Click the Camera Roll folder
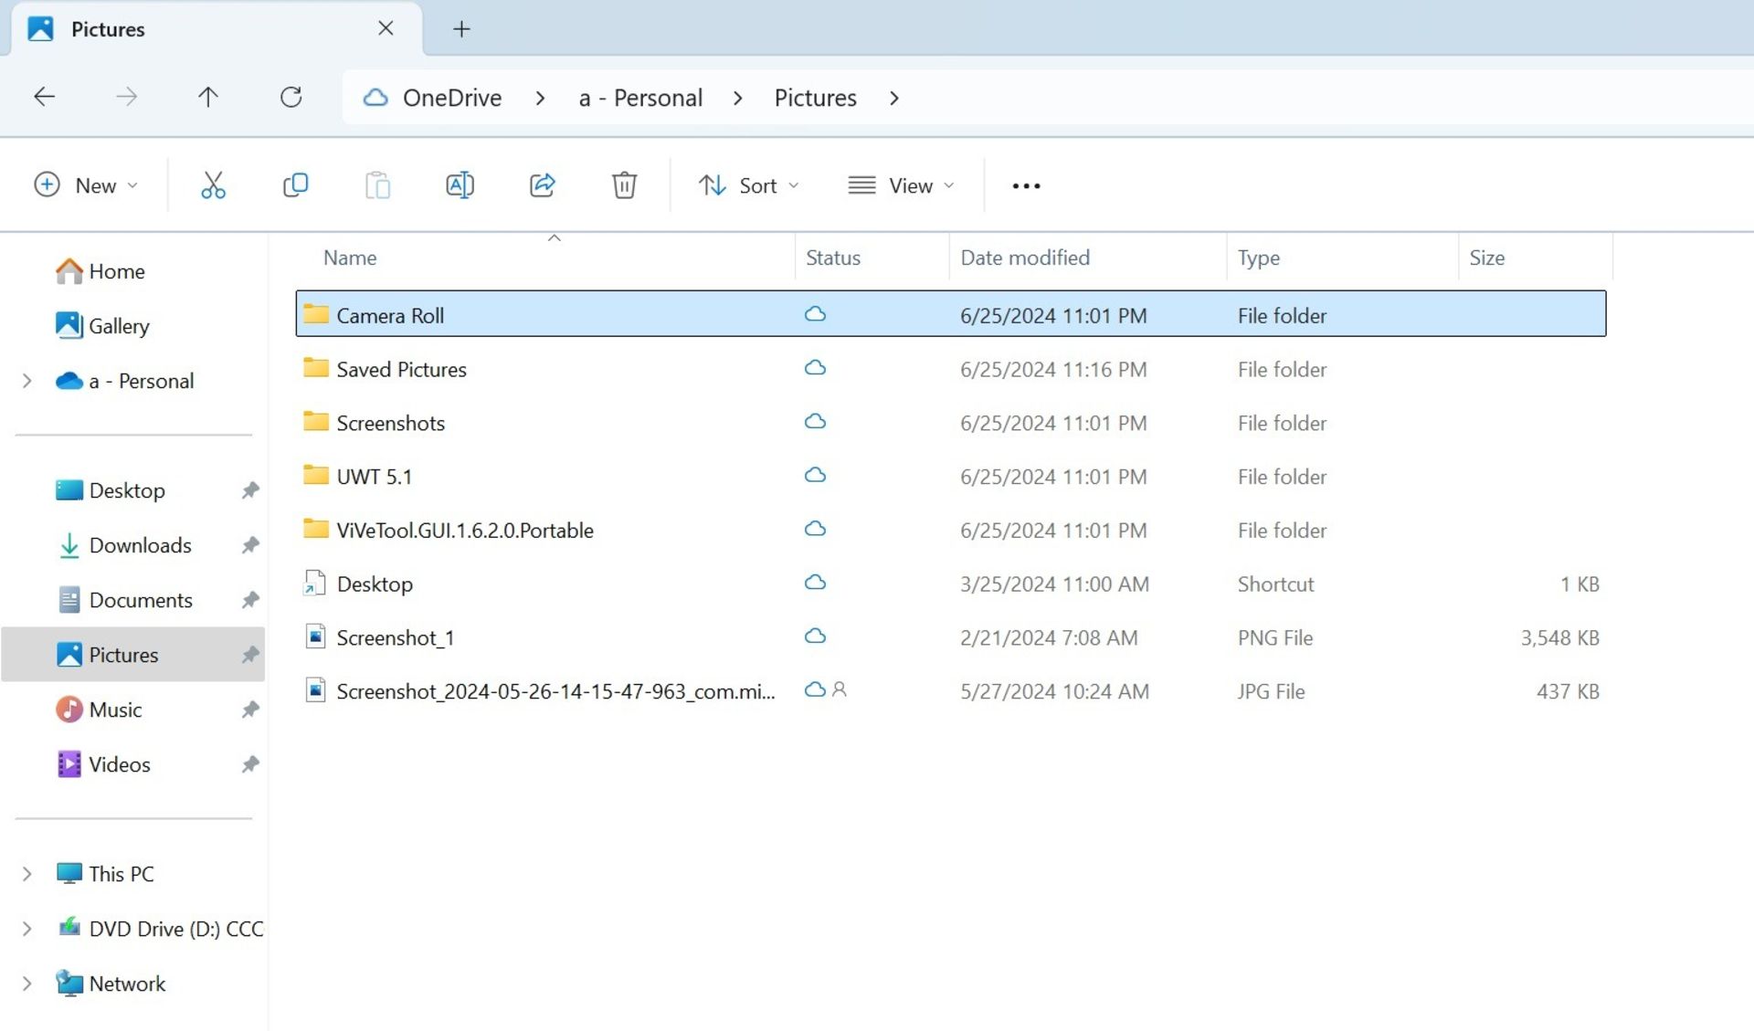The height and width of the screenshot is (1031, 1754). pos(390,314)
